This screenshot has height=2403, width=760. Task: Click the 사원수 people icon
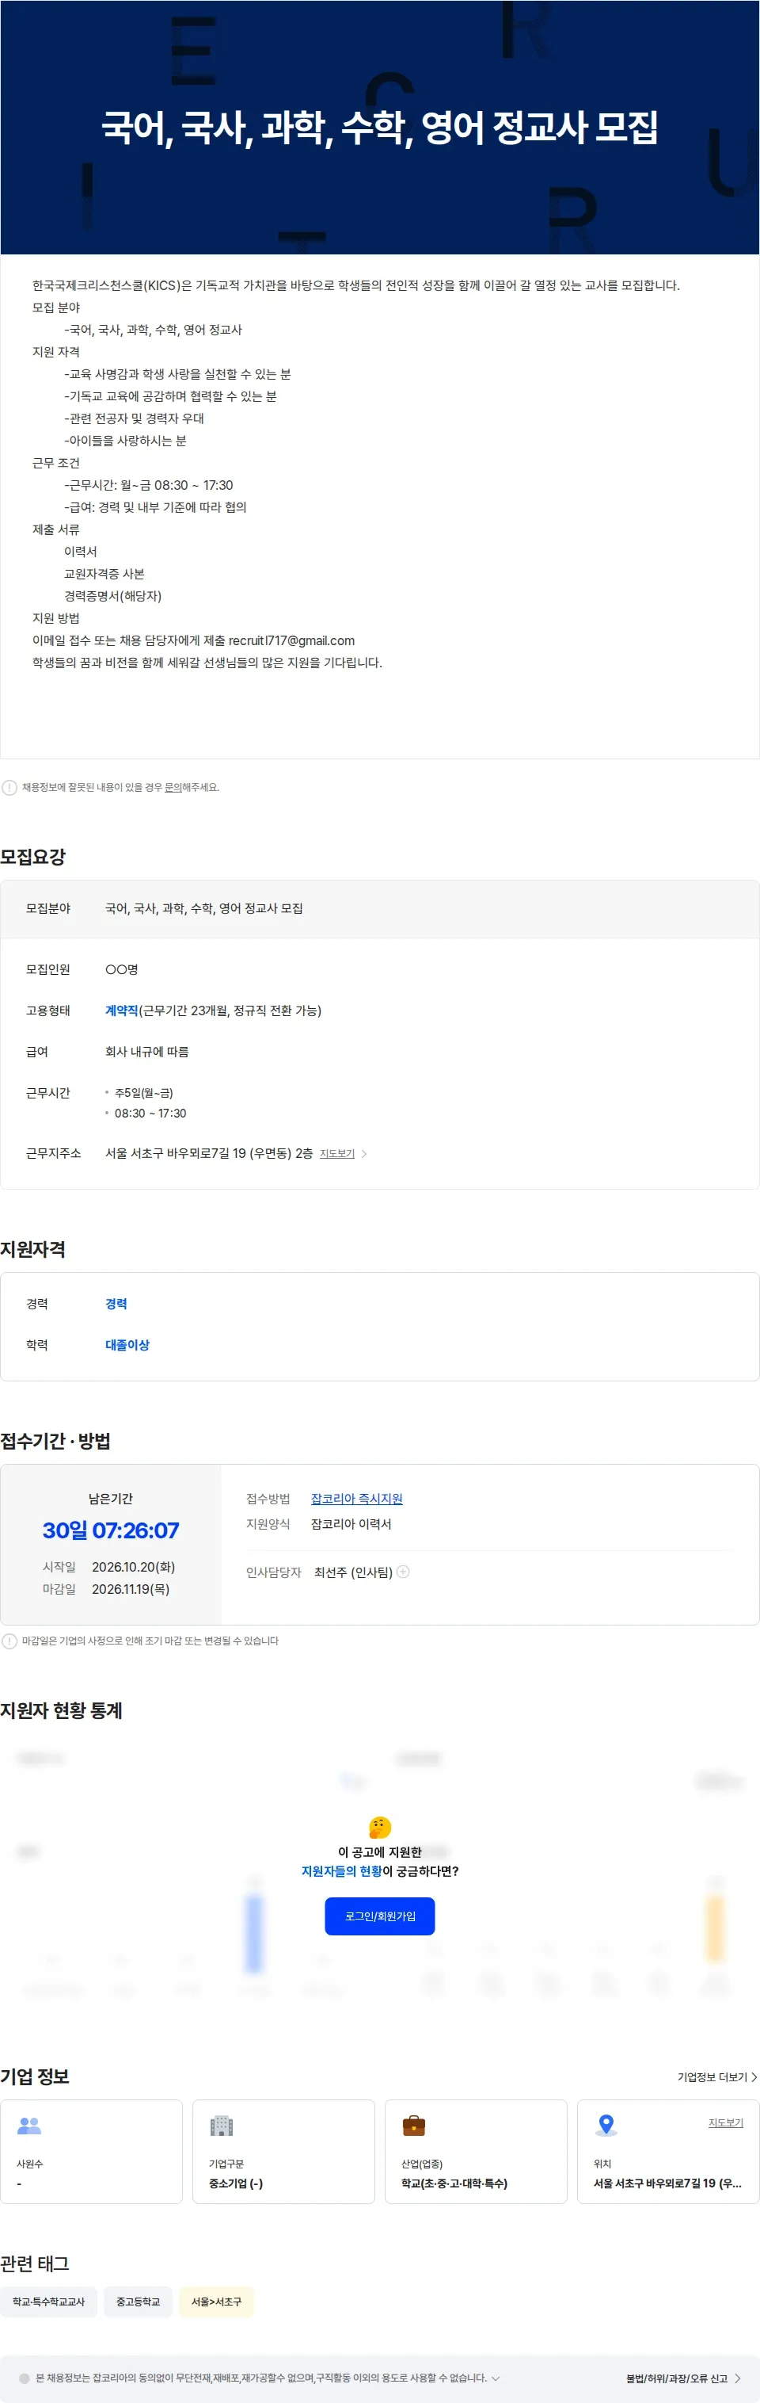click(30, 2126)
